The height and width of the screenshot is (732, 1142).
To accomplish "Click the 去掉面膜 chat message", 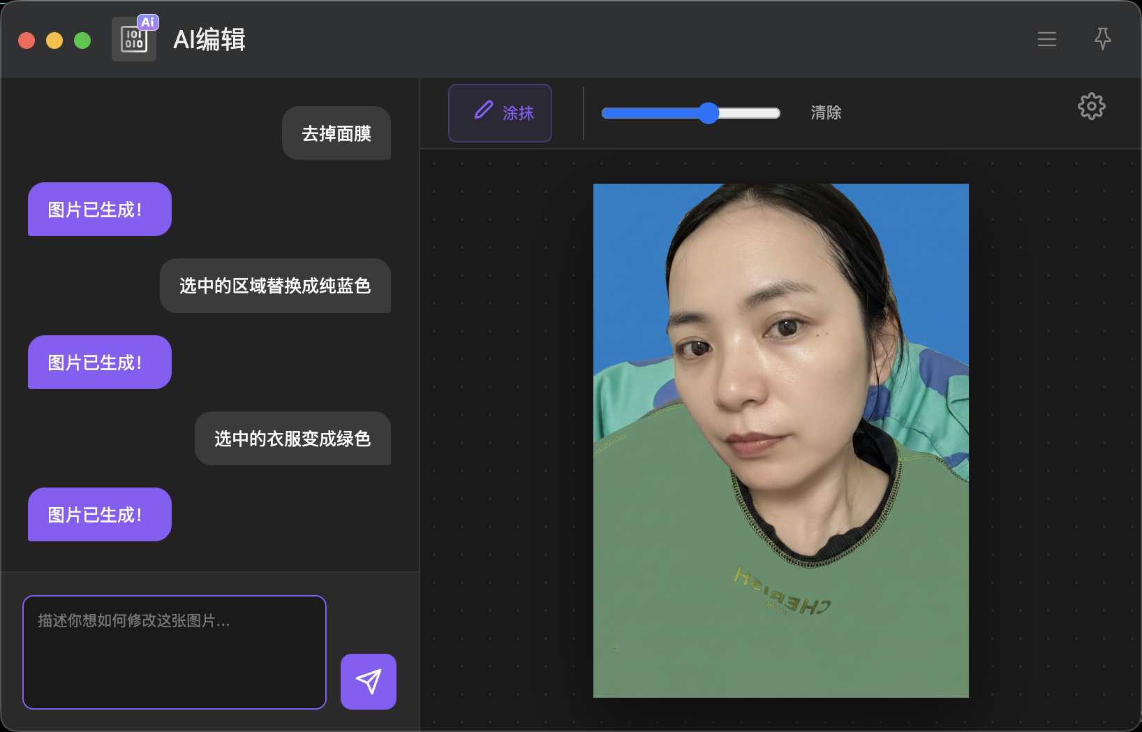I will pos(336,133).
